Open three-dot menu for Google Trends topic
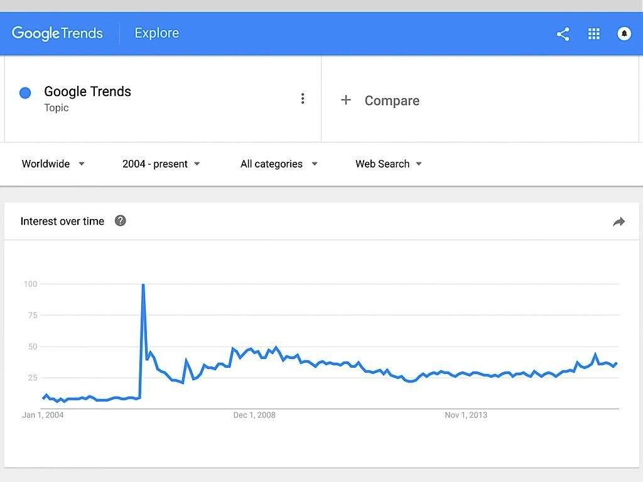643x482 pixels. tap(303, 99)
